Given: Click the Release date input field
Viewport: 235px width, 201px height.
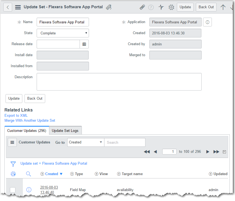Looking at the screenshot, I should point(58,44).
